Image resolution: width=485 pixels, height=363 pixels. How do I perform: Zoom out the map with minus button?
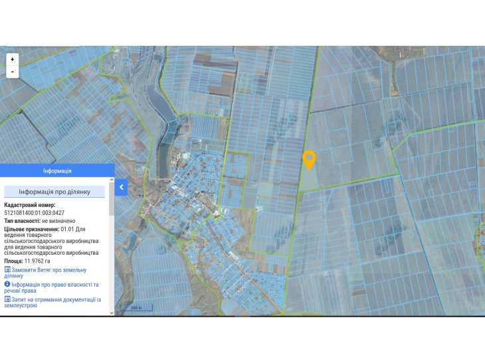13,72
